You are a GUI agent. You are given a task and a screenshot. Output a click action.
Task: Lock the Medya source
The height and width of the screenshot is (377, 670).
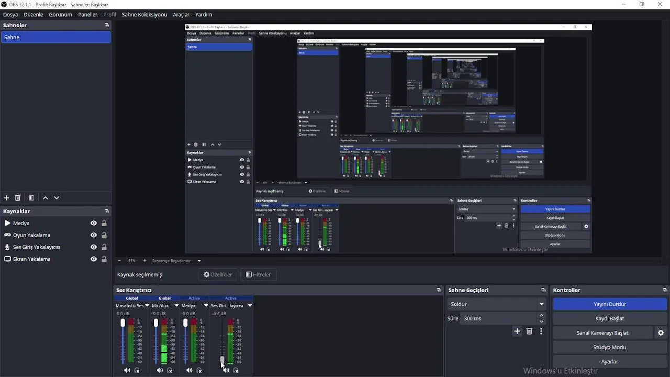point(104,223)
